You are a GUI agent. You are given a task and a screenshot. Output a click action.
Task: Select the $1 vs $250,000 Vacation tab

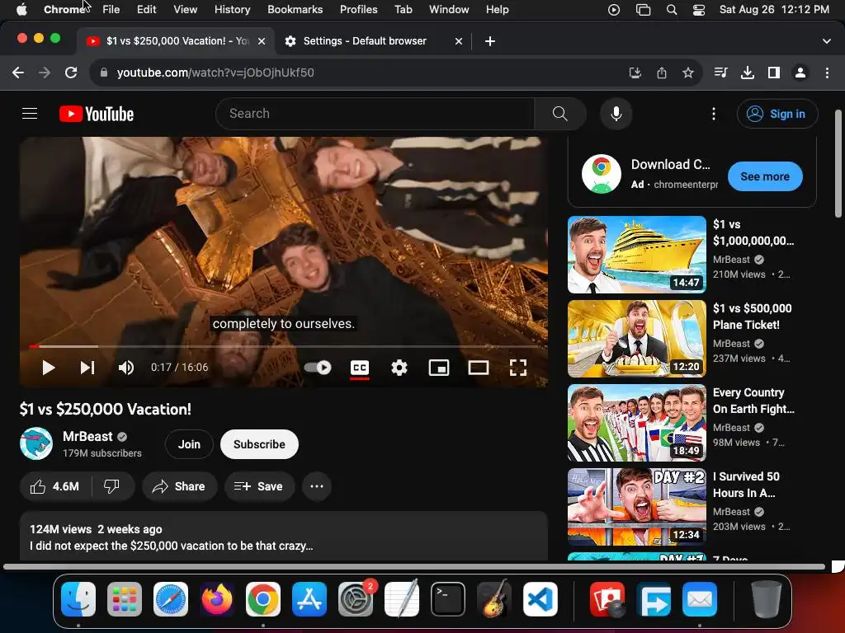177,41
